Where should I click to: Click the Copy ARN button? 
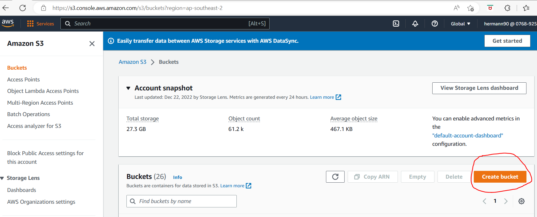pyautogui.click(x=373, y=177)
